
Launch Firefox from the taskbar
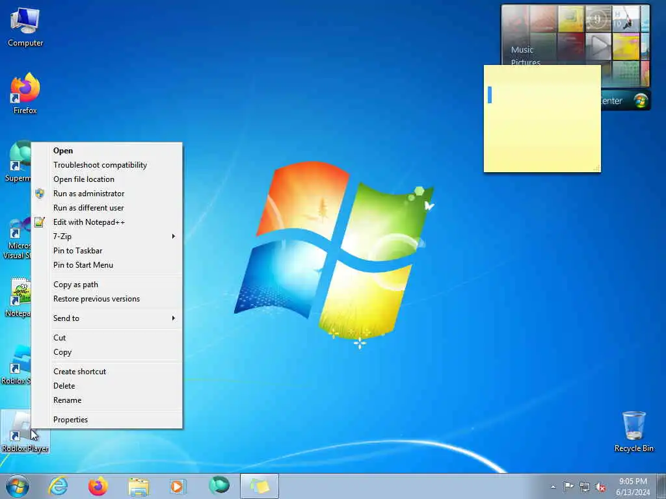[98, 486]
